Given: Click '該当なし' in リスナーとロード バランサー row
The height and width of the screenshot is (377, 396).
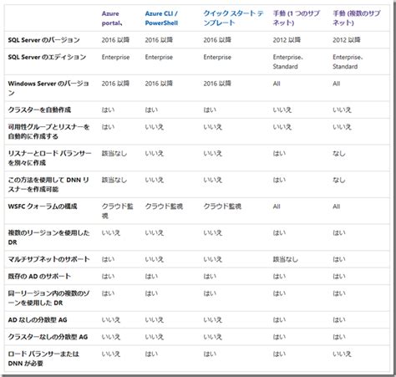Looking at the screenshot, I should click(114, 153).
